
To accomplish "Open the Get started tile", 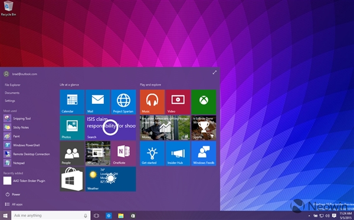I will point(152,153).
